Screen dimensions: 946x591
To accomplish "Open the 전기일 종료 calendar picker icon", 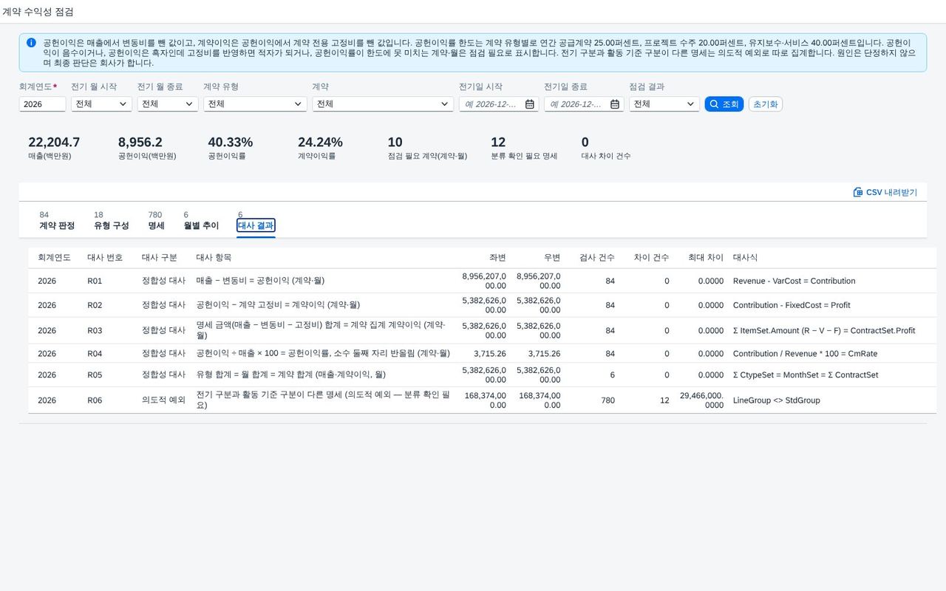I will coord(615,104).
